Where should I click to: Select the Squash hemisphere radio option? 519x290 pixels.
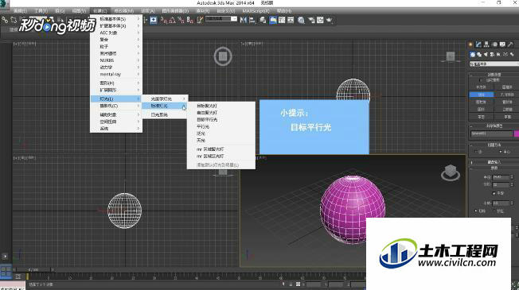click(x=494, y=211)
